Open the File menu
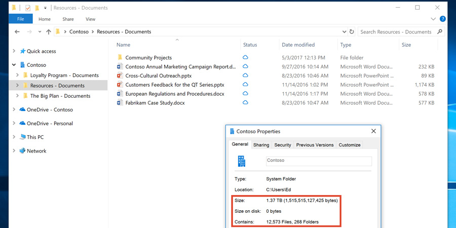The image size is (456, 228). click(21, 19)
